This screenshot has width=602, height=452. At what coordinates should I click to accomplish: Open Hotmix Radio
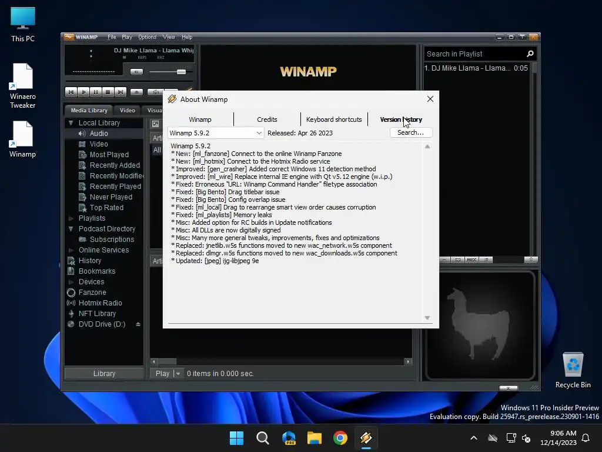click(x=100, y=303)
